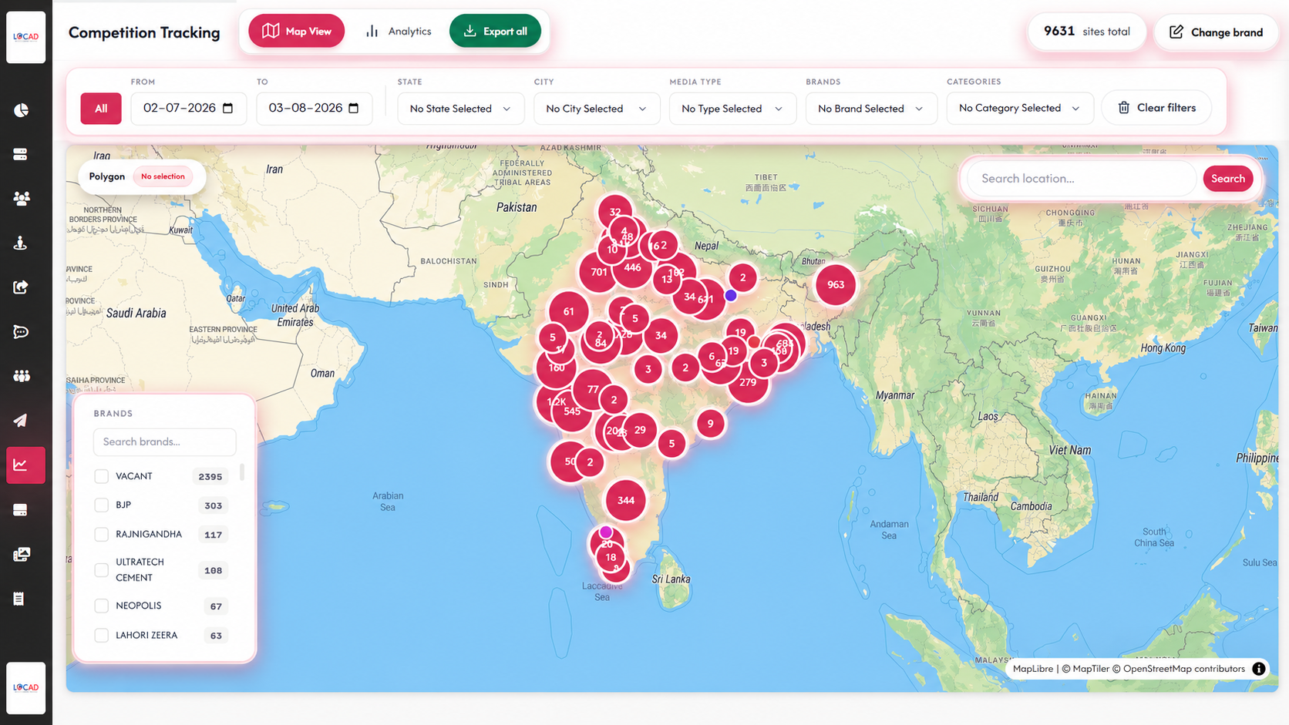Open the pie chart dashboard sidebar icon
The image size is (1289, 725).
click(21, 110)
